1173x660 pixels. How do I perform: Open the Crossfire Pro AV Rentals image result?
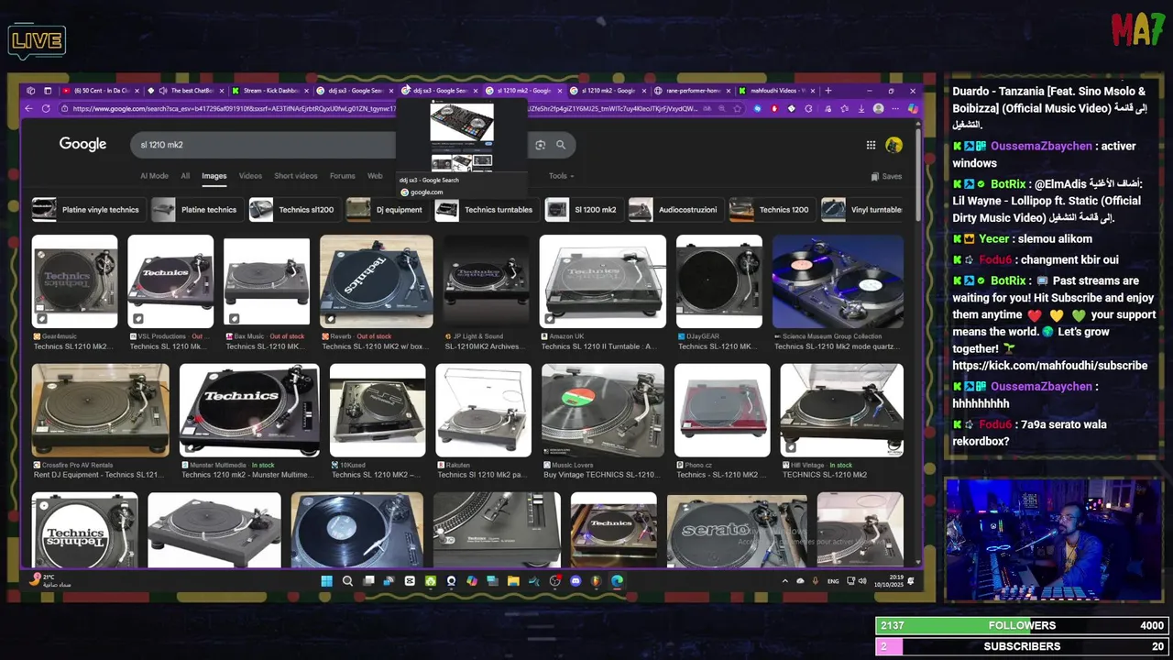[100, 411]
